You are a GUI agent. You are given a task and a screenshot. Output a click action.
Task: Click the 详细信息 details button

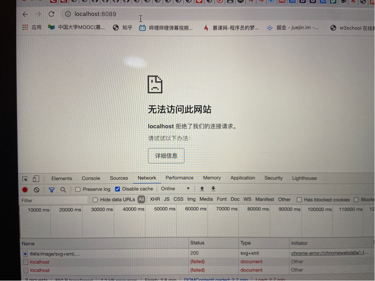166,156
